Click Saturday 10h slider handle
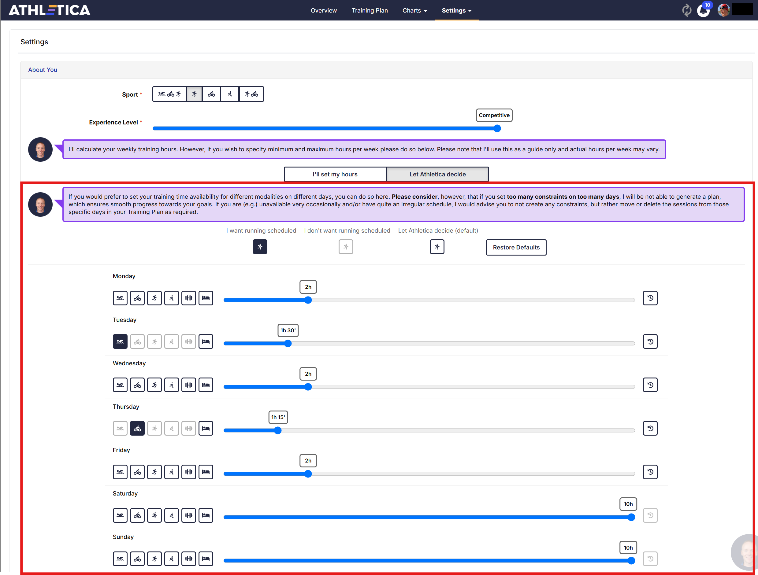 coord(631,518)
